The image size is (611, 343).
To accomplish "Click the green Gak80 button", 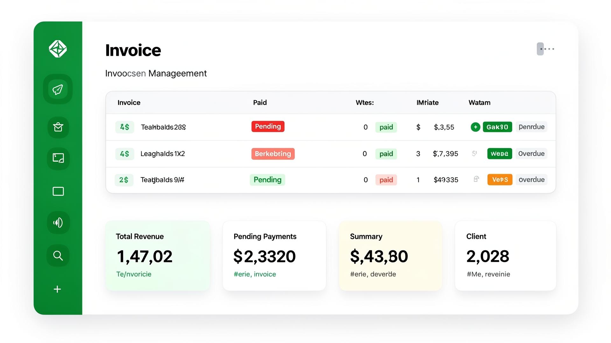I will click(x=497, y=127).
